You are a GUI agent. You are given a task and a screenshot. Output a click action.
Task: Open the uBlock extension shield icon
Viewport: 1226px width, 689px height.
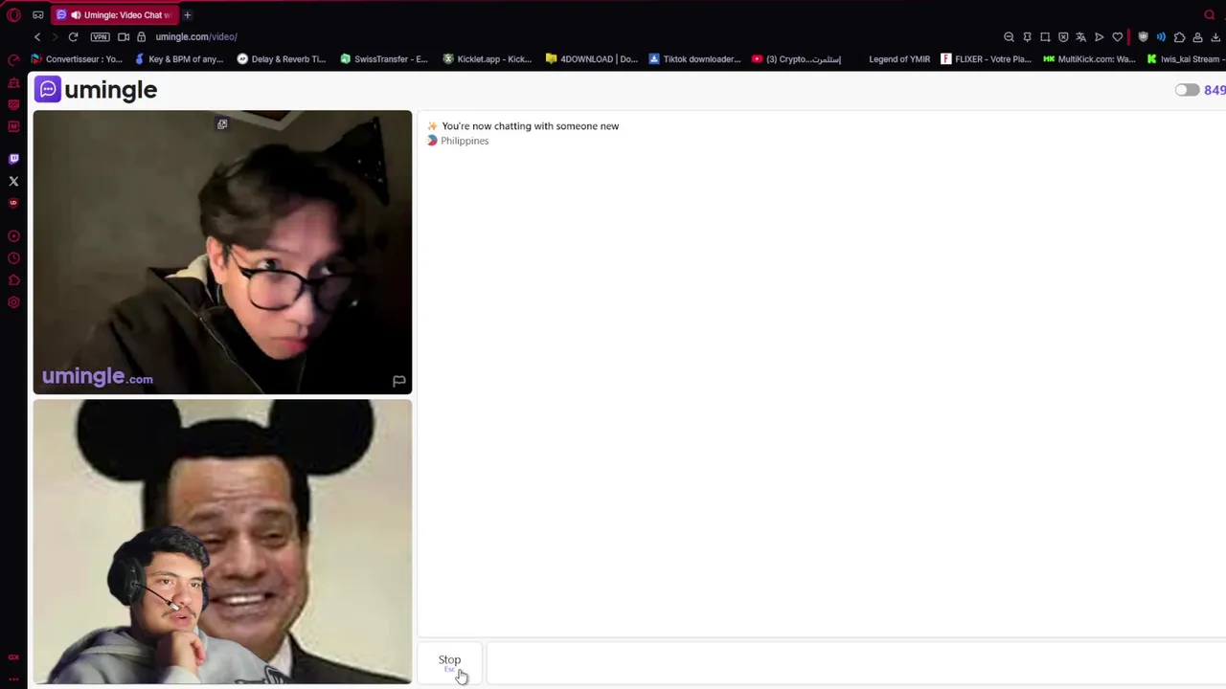pyautogui.click(x=1143, y=36)
